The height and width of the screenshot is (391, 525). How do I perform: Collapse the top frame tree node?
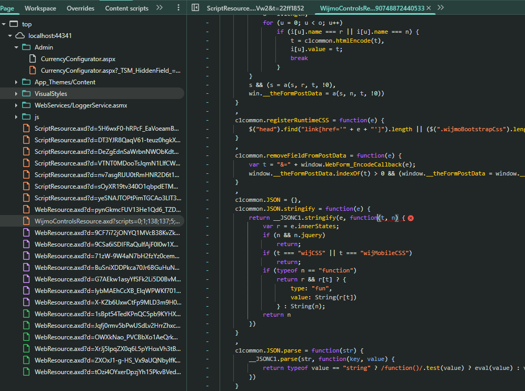[4, 24]
